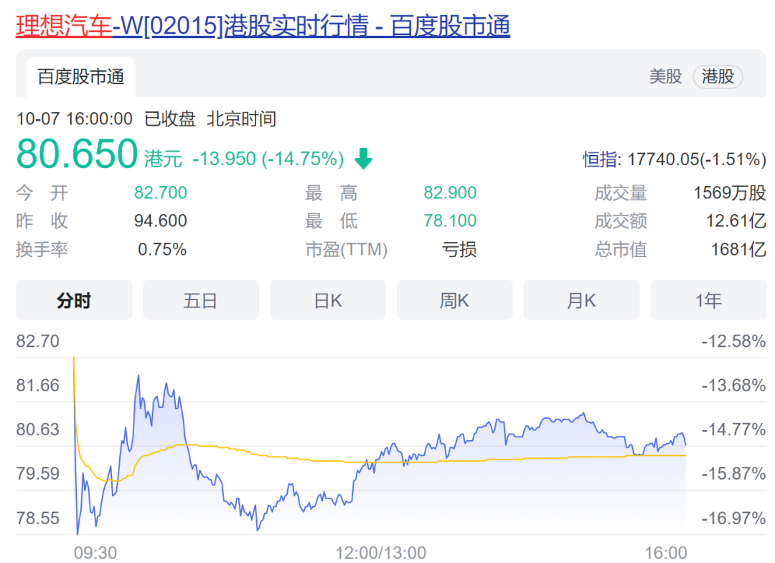The image size is (775, 563).
Task: Click the 最高 value 82.900
Action: [x=450, y=192]
